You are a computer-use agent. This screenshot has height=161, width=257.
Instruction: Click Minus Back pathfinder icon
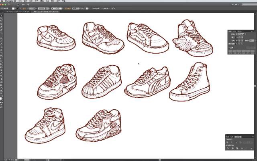click(x=252, y=149)
